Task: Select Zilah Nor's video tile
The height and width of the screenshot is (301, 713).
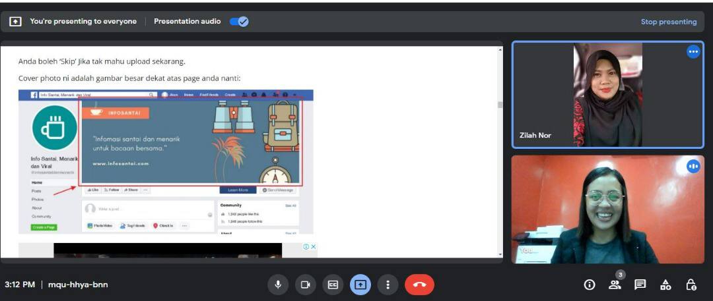Action: pos(608,94)
